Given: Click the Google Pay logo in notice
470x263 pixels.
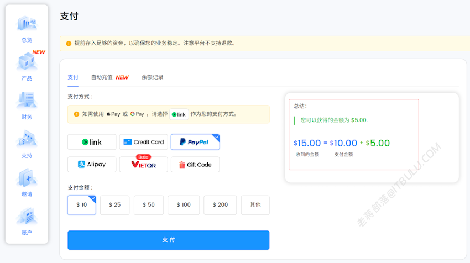Looking at the screenshot, I should 137,114.
